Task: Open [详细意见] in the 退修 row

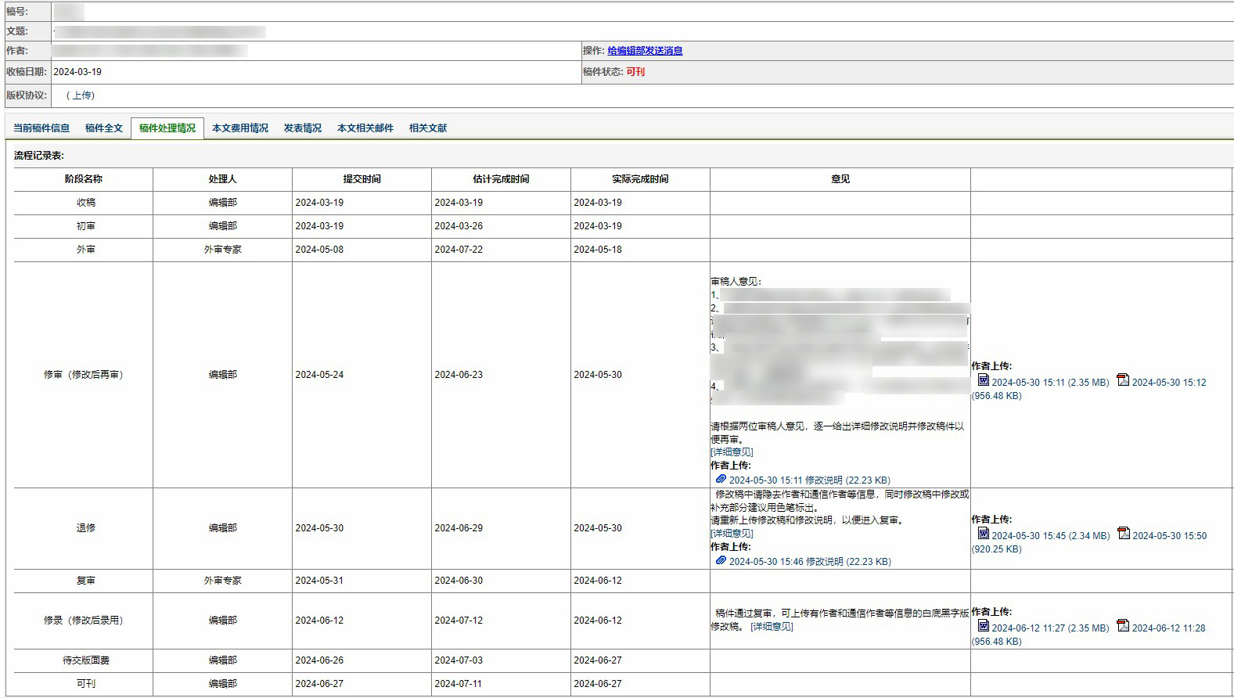Action: pos(732,534)
